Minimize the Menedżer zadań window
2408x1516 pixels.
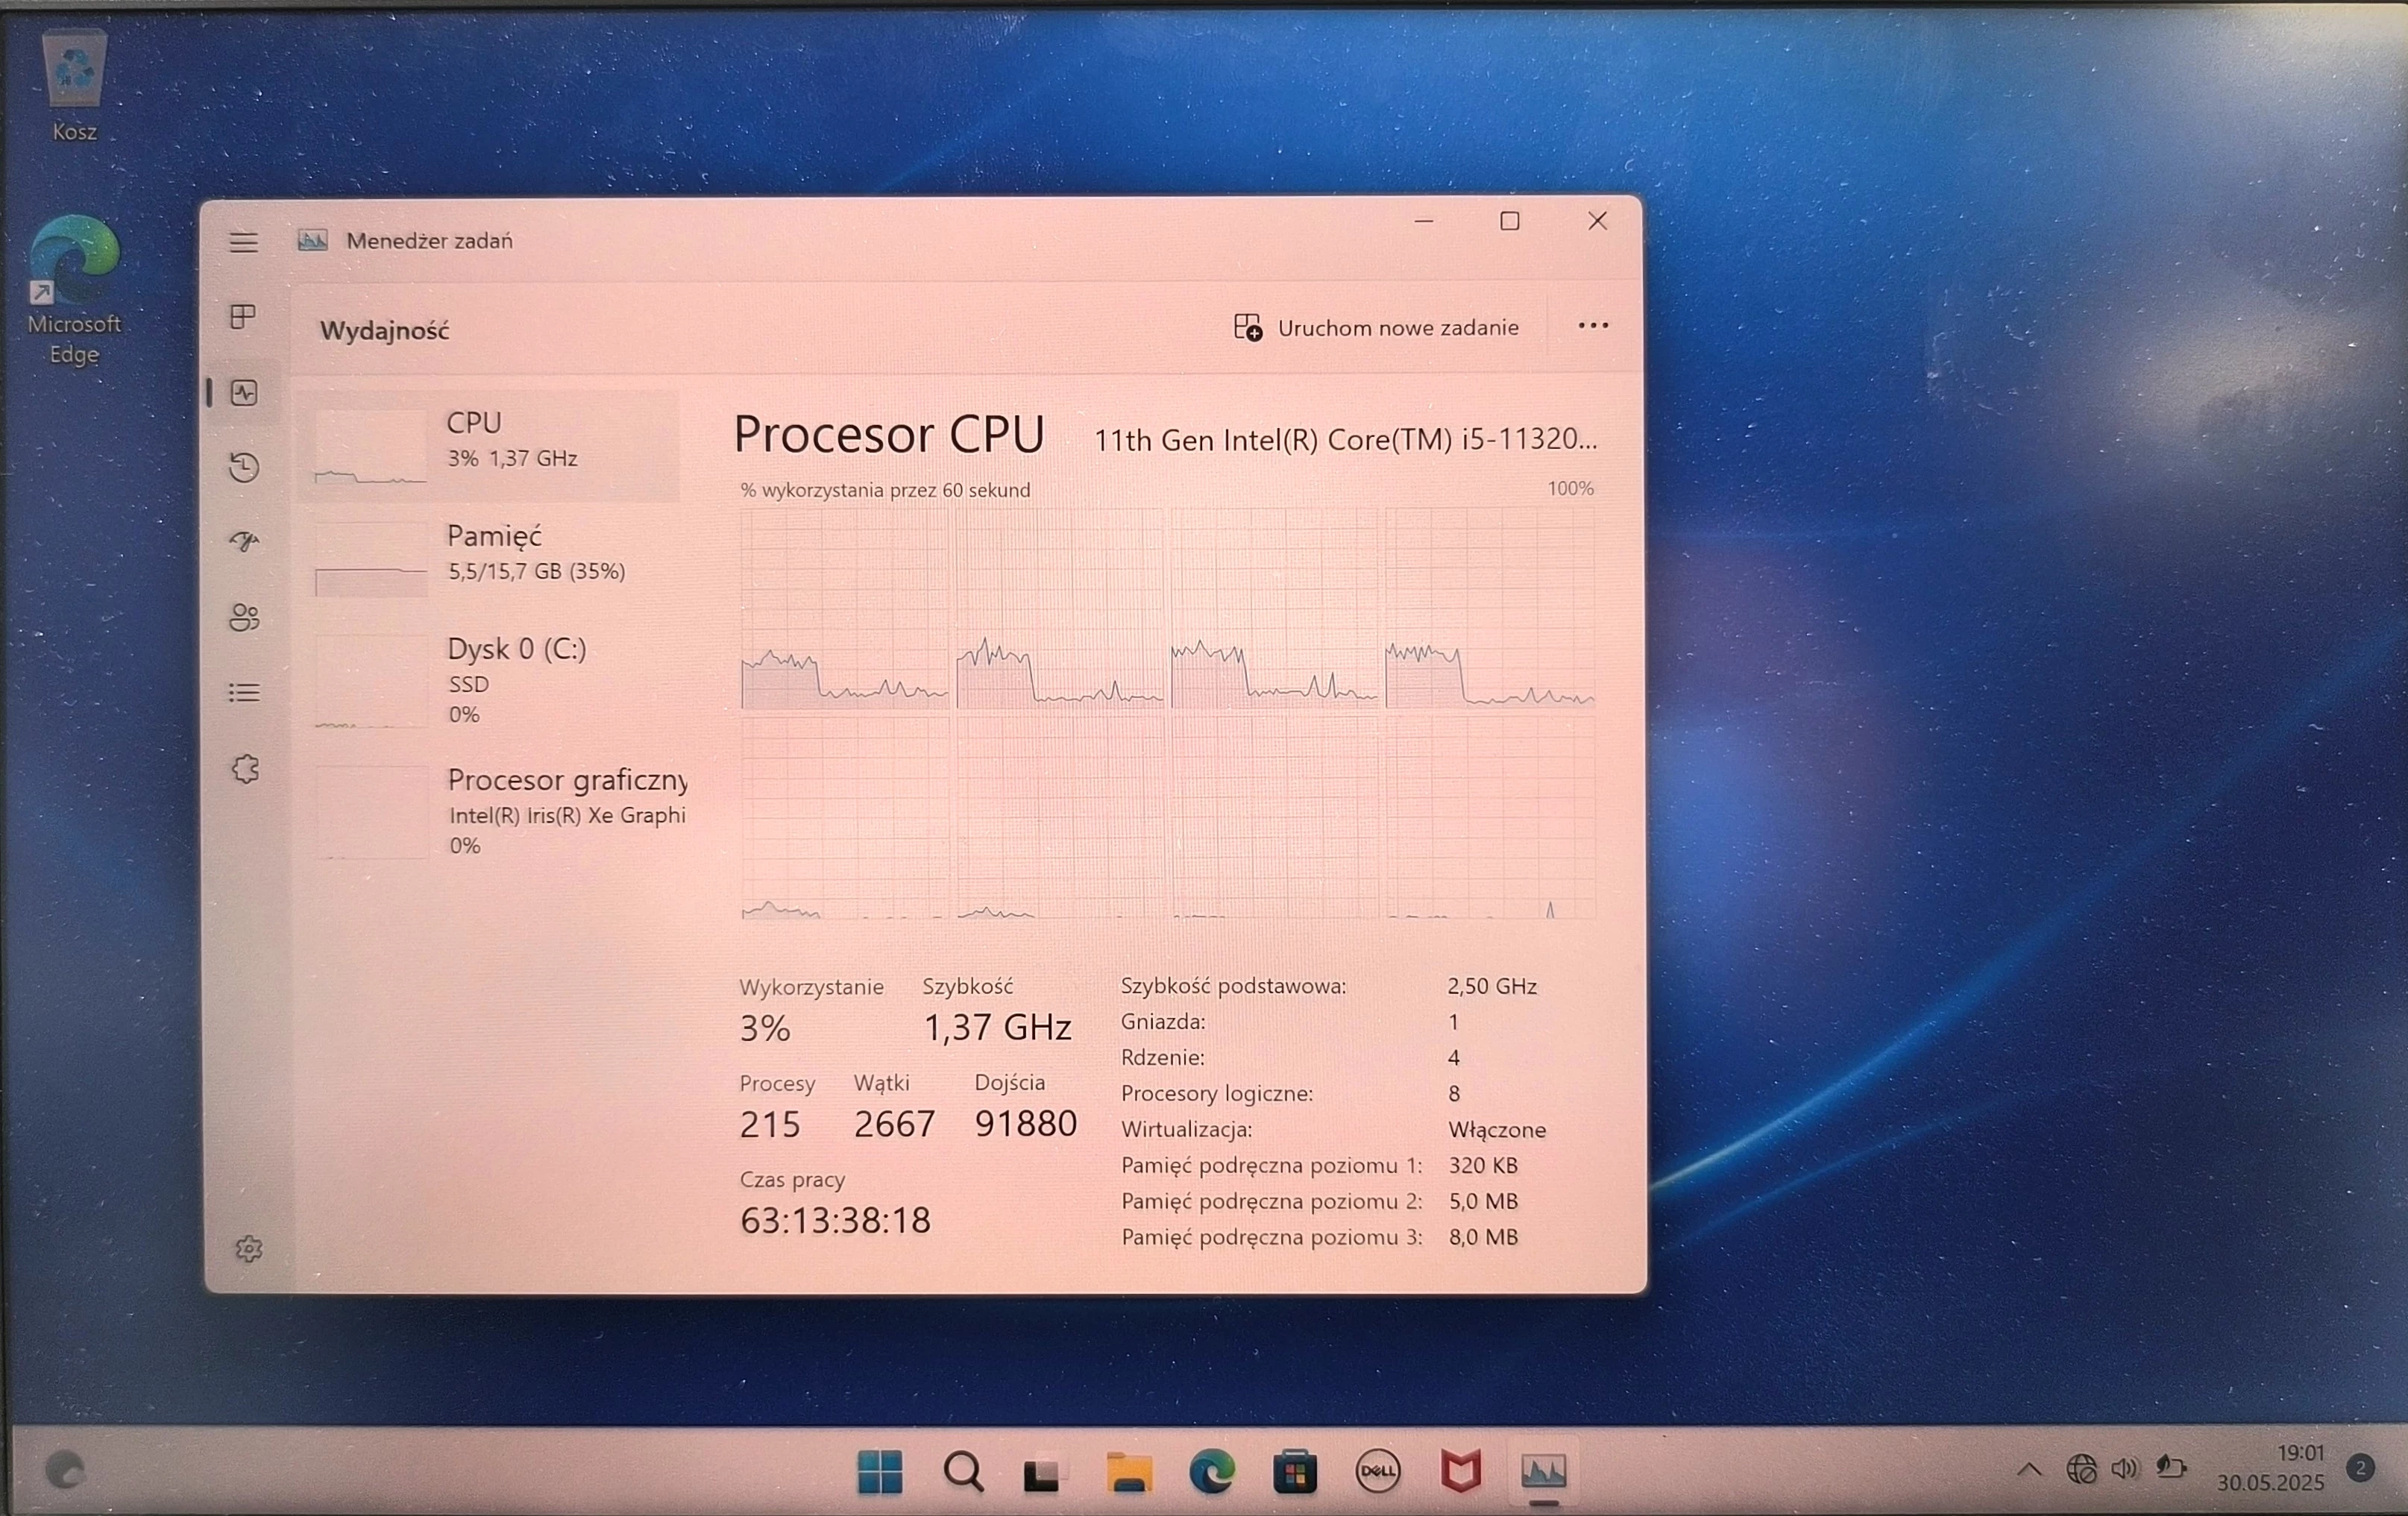(x=1424, y=221)
